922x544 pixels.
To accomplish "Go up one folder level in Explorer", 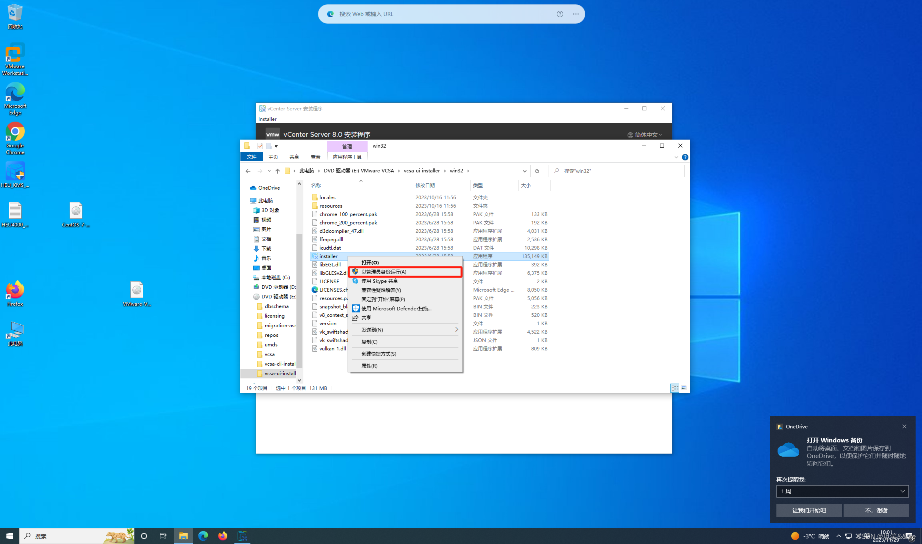I will click(x=278, y=171).
